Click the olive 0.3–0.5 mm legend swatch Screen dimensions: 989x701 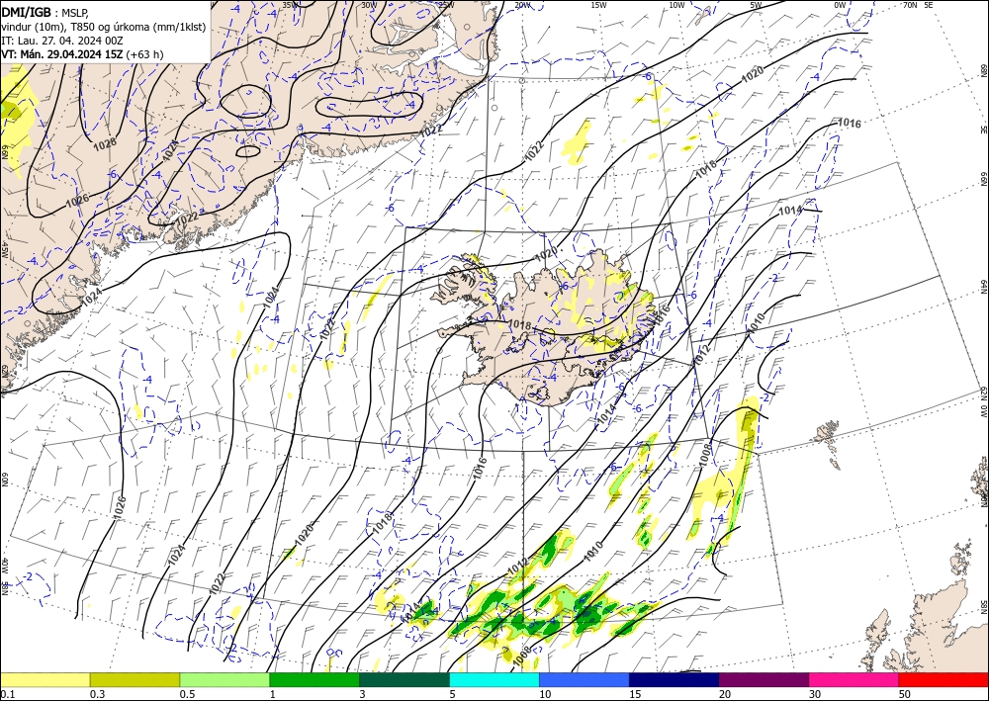coord(135,679)
